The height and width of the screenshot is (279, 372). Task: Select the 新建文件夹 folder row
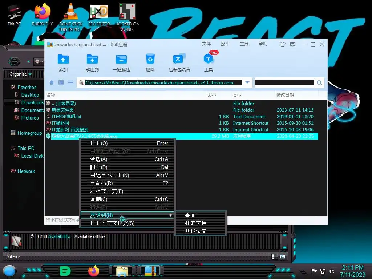coord(182,110)
